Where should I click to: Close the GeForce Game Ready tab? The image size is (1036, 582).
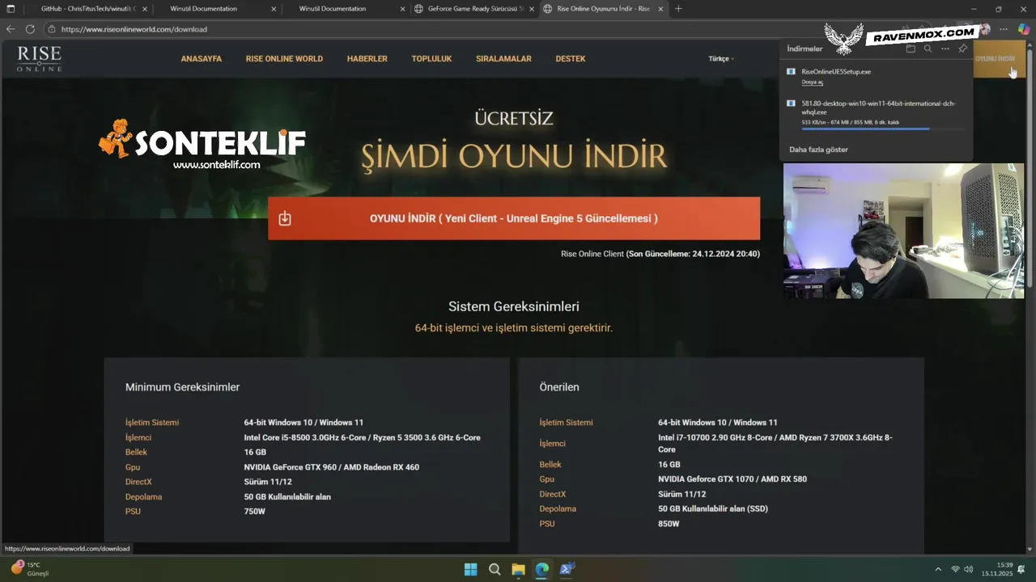coord(531,9)
